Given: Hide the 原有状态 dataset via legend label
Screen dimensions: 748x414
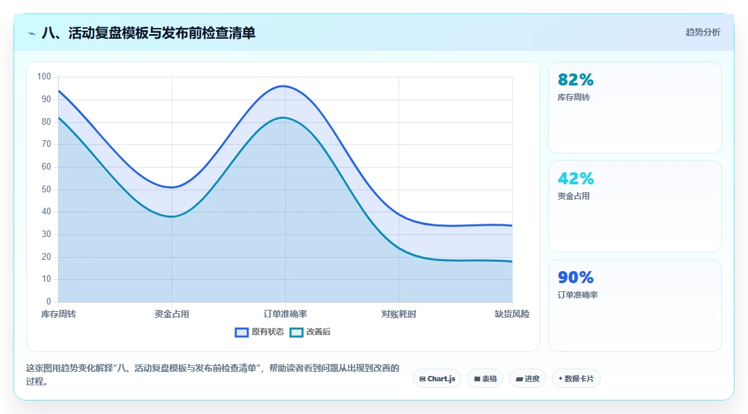Looking at the screenshot, I should (x=268, y=332).
